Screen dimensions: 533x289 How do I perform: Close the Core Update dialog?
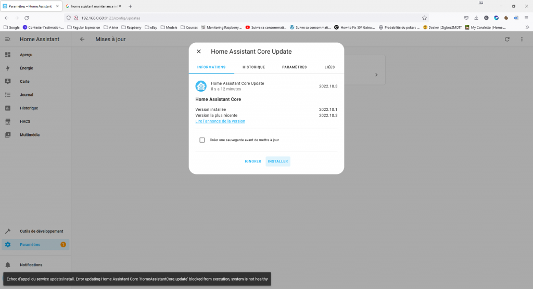(199, 52)
